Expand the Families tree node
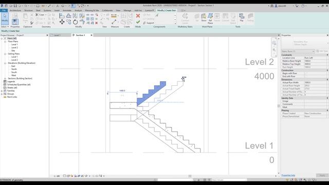The width and height of the screenshot is (329, 185). click(2, 91)
